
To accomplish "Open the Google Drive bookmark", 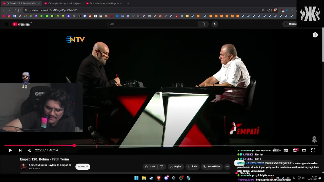I will 31,16.
